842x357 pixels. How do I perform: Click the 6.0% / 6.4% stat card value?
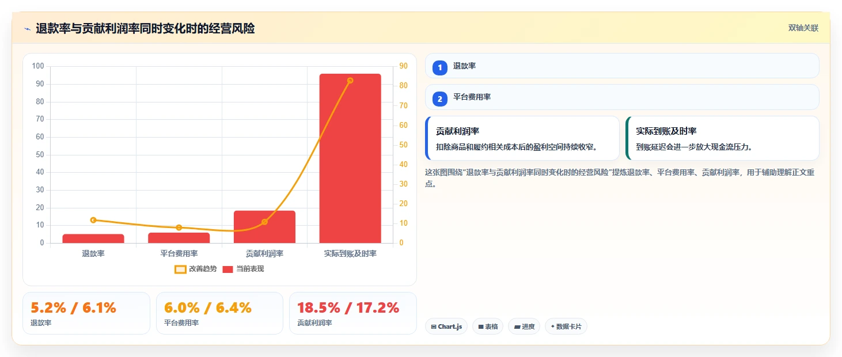(208, 308)
